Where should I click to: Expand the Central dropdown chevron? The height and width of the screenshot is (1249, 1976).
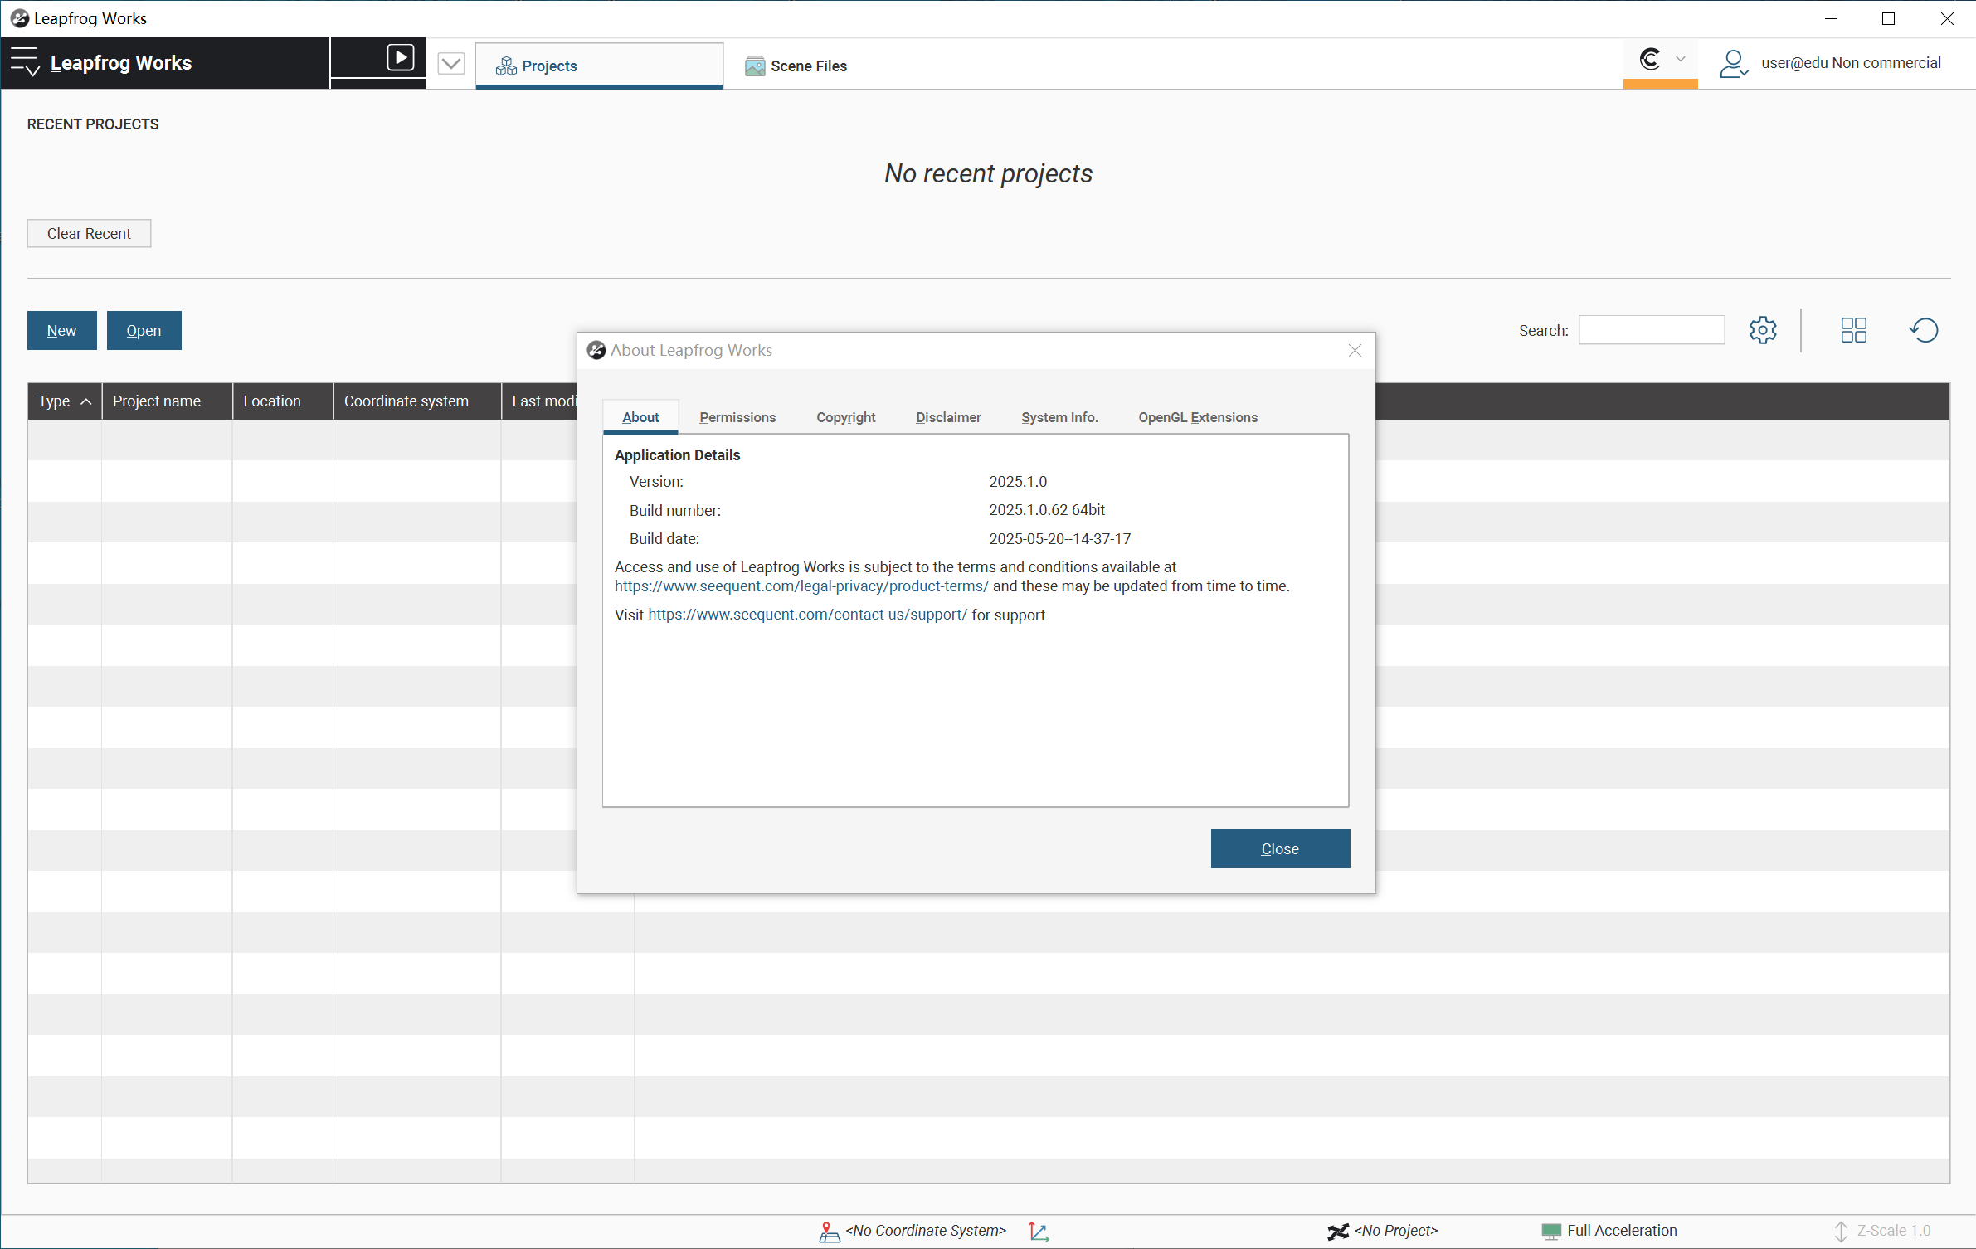(1681, 59)
